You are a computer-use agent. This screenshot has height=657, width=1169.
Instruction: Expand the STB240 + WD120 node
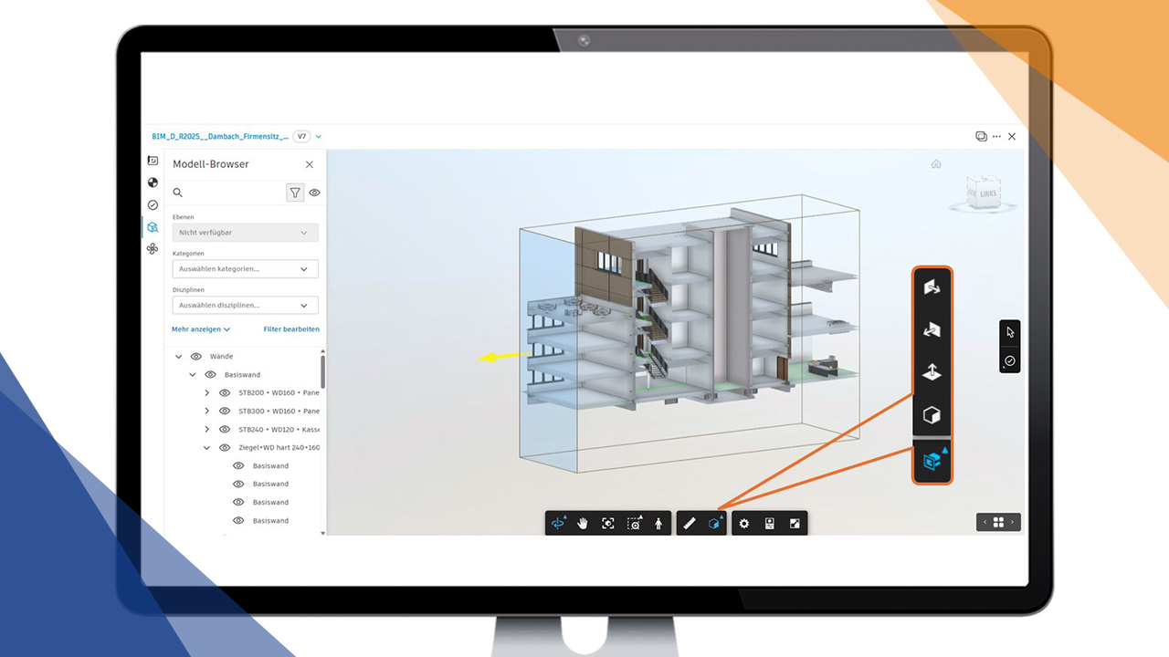coord(207,430)
